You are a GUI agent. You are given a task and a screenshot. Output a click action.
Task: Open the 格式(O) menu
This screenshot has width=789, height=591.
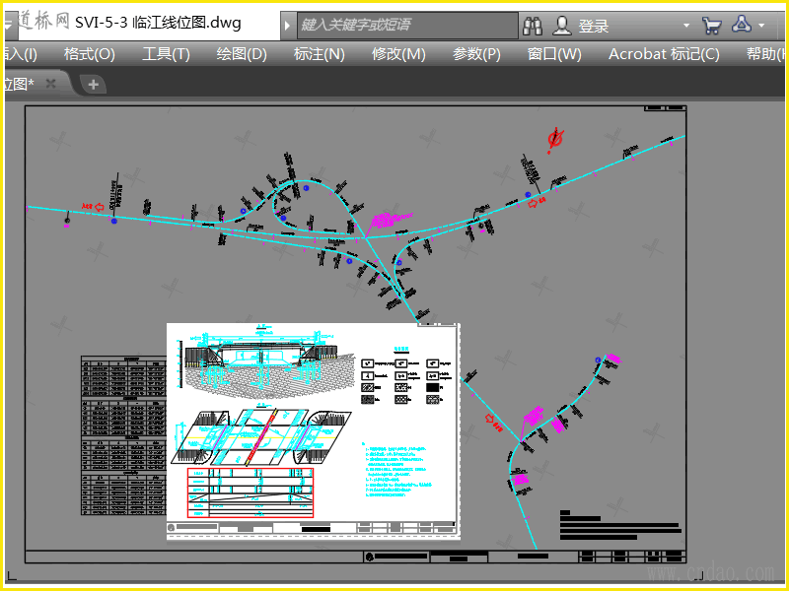(90, 54)
